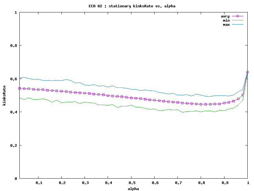This screenshot has width=254, height=191.
Task: Click the 0.6 tick label on y-axis
Action: (13, 79)
